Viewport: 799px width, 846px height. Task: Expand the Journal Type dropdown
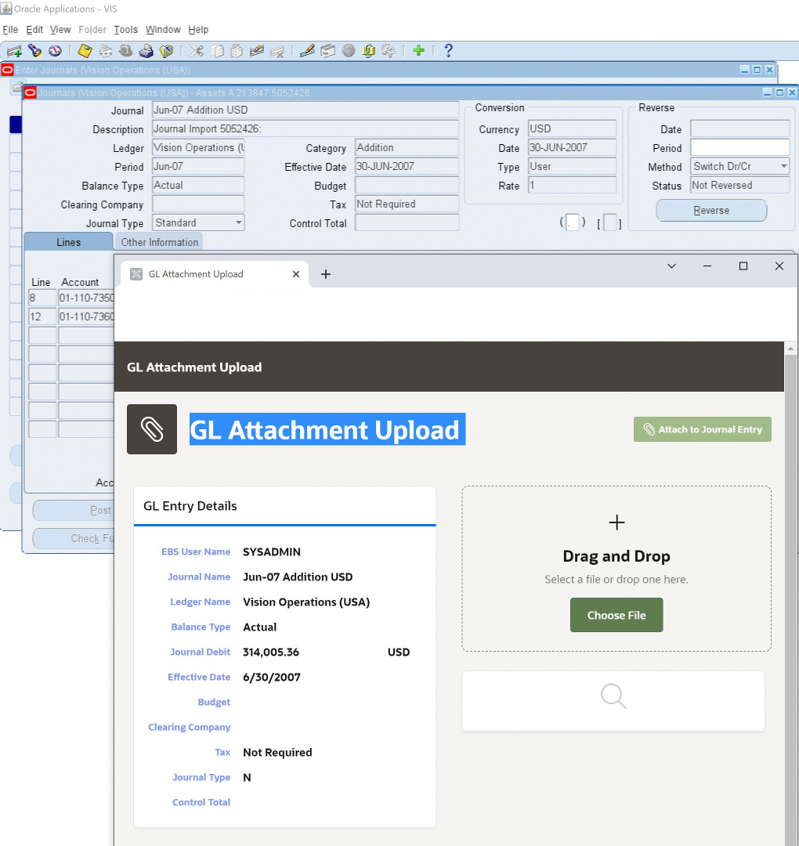click(x=238, y=222)
